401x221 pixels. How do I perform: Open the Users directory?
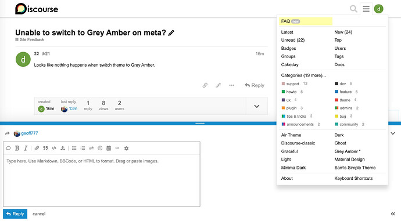(340, 48)
